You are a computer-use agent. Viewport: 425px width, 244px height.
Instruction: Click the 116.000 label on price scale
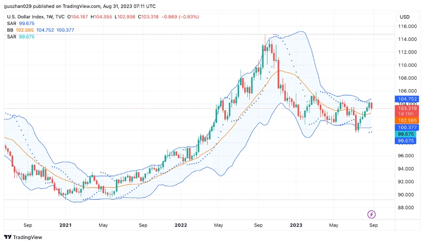tap(407, 27)
